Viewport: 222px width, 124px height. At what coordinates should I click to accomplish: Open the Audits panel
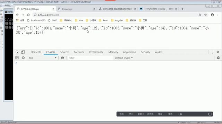(159, 52)
